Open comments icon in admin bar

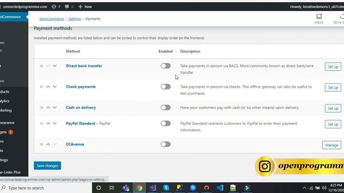click(x=69, y=6)
